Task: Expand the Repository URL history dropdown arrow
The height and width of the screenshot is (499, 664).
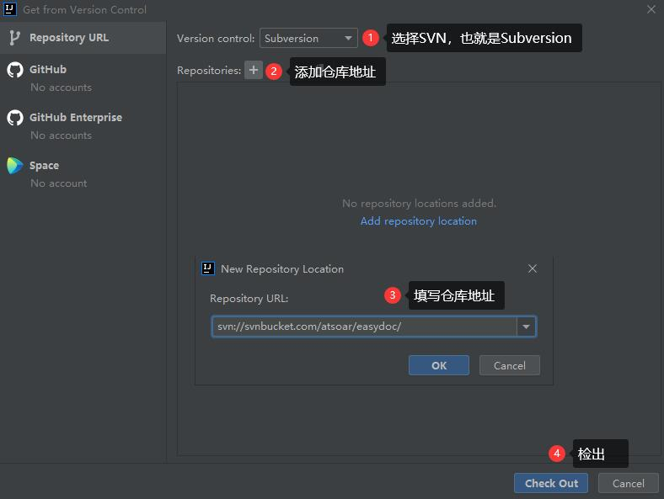Action: (x=526, y=326)
